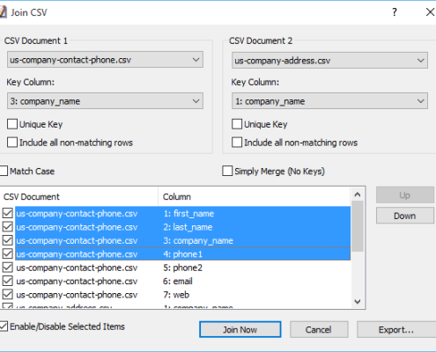Move selected columns with Down button

point(405,216)
